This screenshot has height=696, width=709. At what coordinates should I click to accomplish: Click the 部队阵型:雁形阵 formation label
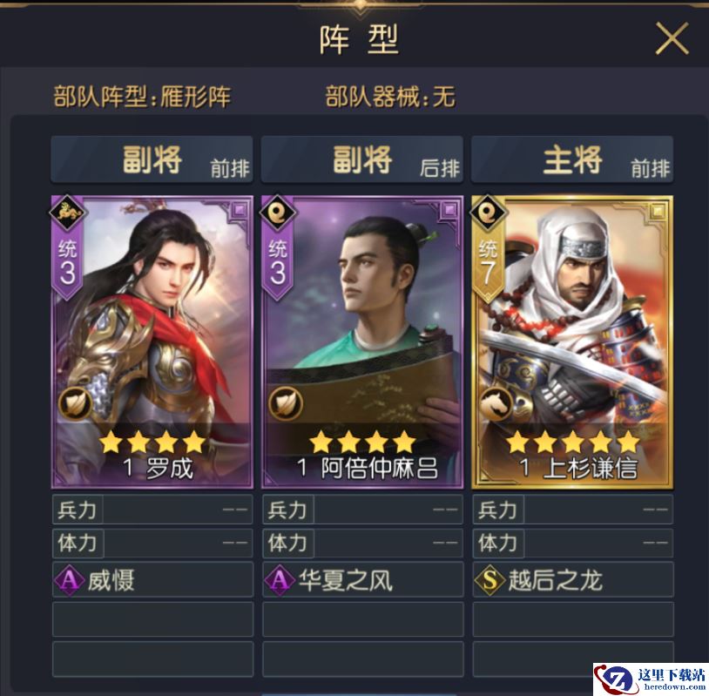142,97
